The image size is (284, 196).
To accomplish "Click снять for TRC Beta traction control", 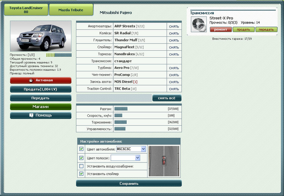I will (174, 89).
